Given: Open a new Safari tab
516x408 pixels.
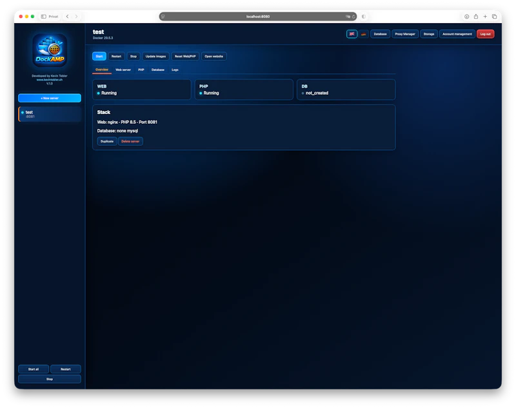Looking at the screenshot, I should tap(485, 17).
